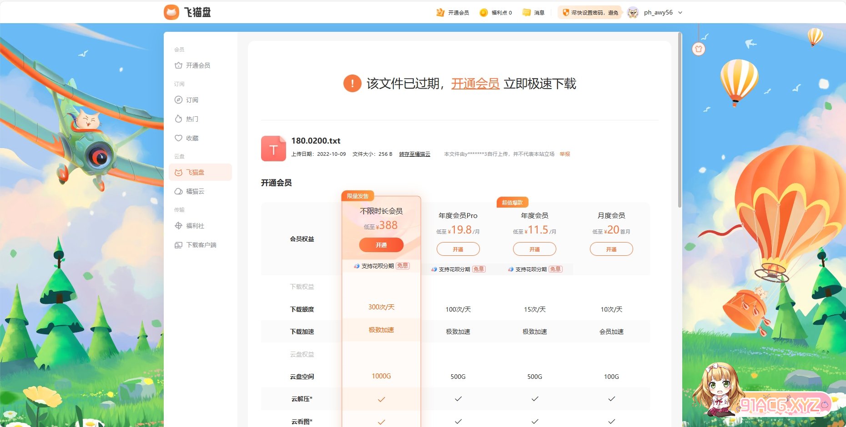Click the user avatar icon

633,13
